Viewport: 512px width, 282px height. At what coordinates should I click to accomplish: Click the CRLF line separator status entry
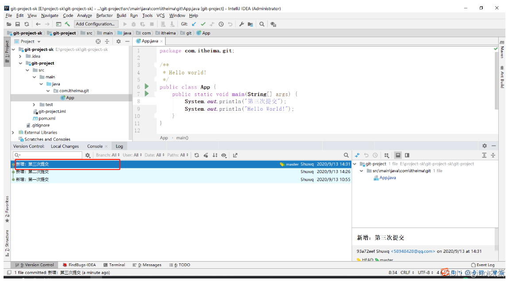tap(407, 273)
